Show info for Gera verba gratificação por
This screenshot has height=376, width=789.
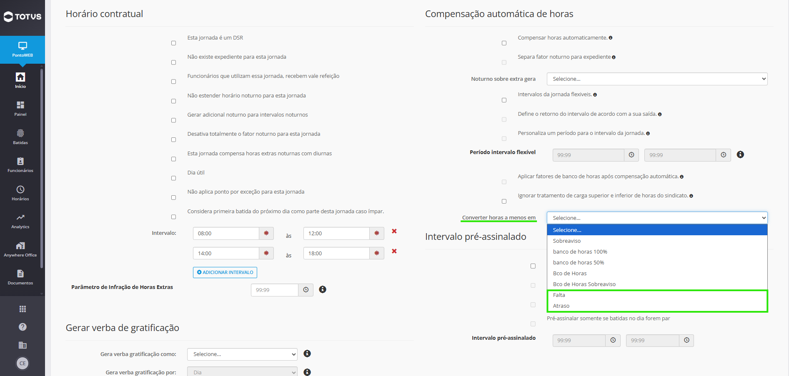(307, 372)
